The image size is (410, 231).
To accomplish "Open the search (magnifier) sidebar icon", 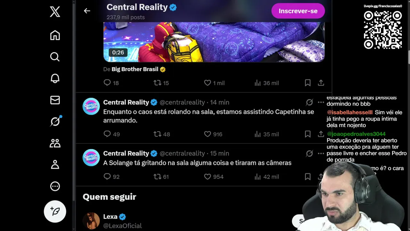I will [x=55, y=57].
